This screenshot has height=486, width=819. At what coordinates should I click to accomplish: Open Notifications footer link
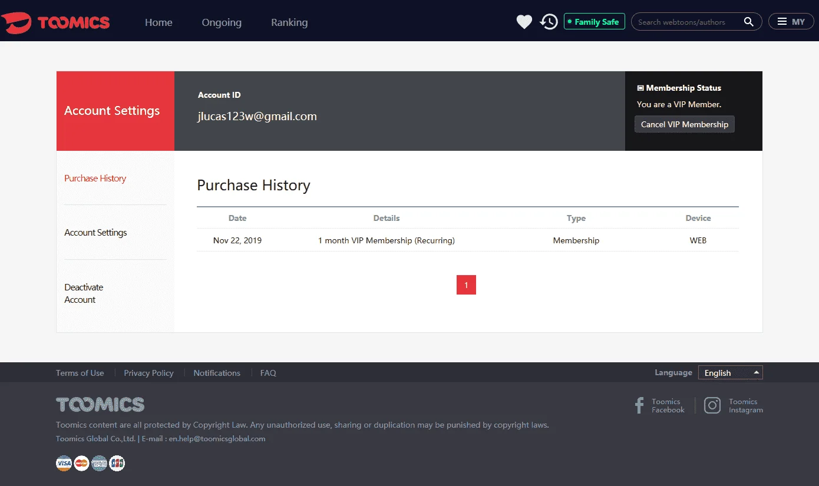[217, 373]
